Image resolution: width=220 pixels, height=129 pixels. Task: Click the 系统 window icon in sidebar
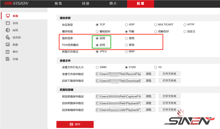(8, 23)
